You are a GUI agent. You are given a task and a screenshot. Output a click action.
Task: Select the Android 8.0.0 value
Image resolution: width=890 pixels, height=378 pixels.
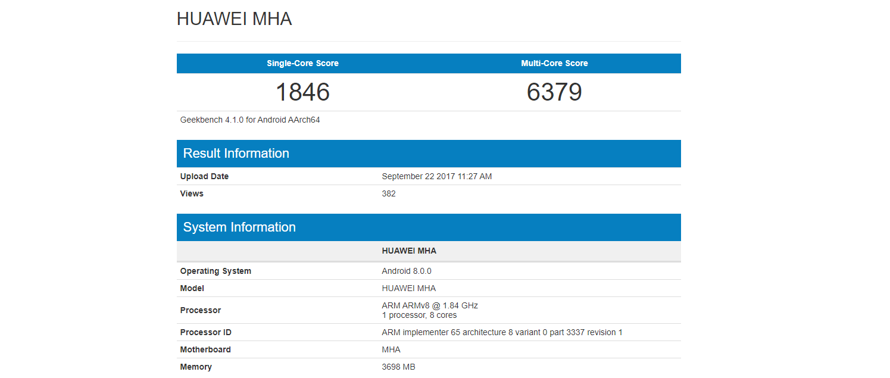pyautogui.click(x=407, y=271)
